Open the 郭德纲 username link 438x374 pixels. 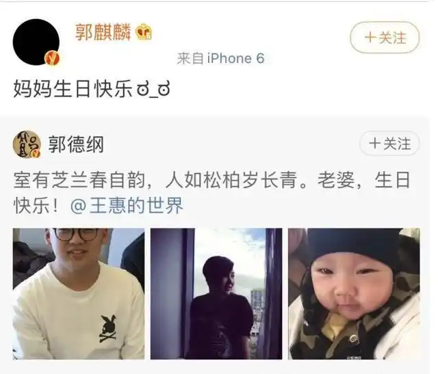[76, 144]
